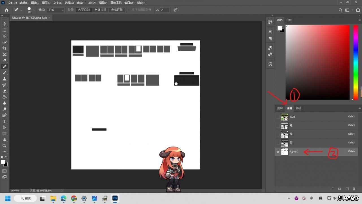The height and width of the screenshot is (204, 362).
Task: Open the 滤镜(T) menu
Action: pos(81,3)
